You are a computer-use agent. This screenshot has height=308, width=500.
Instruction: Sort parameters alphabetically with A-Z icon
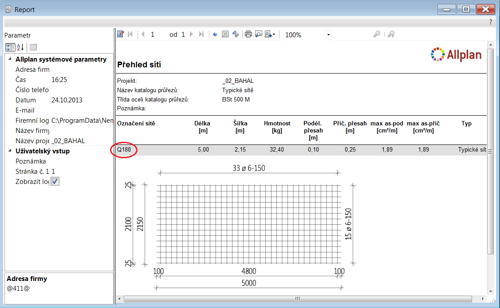coord(20,47)
